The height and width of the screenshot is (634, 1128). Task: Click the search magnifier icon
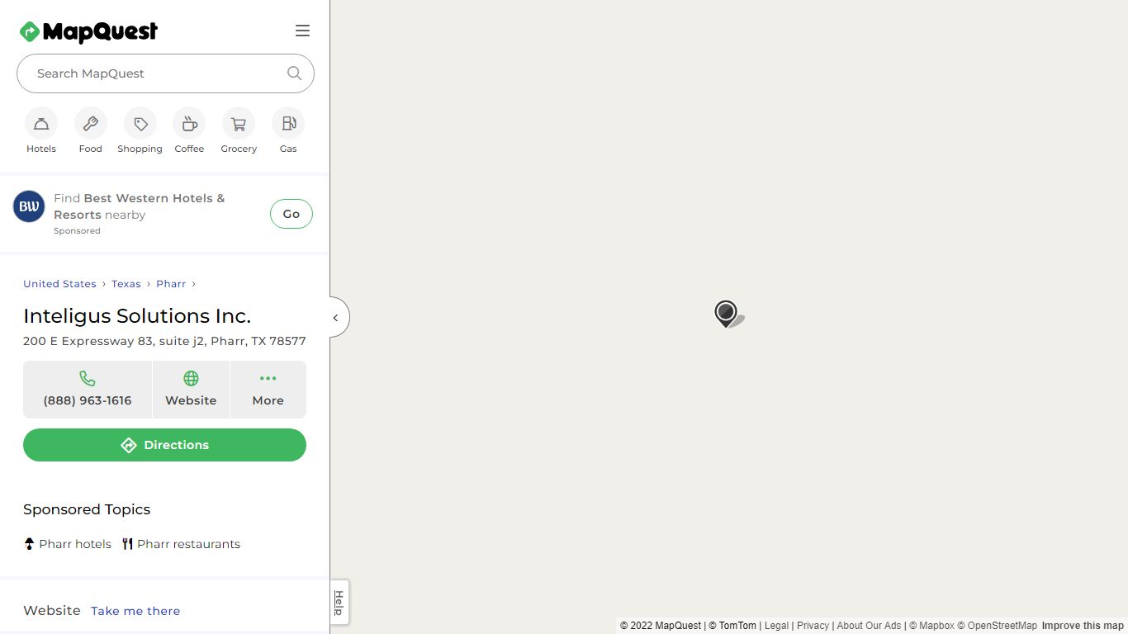click(x=294, y=73)
